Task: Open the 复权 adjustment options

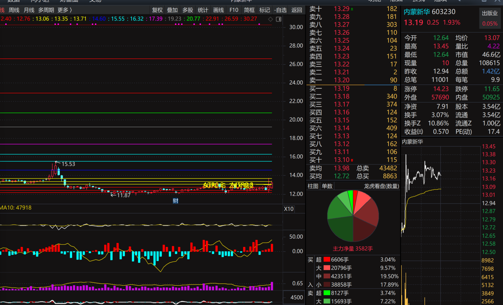Action: pyautogui.click(x=157, y=10)
